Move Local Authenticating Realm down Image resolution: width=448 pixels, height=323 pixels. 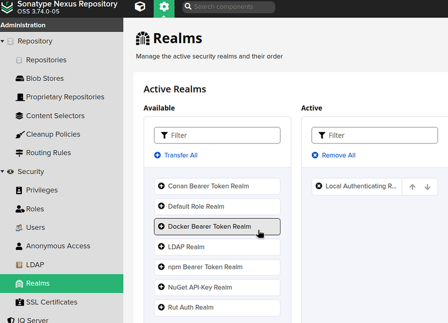click(x=427, y=187)
